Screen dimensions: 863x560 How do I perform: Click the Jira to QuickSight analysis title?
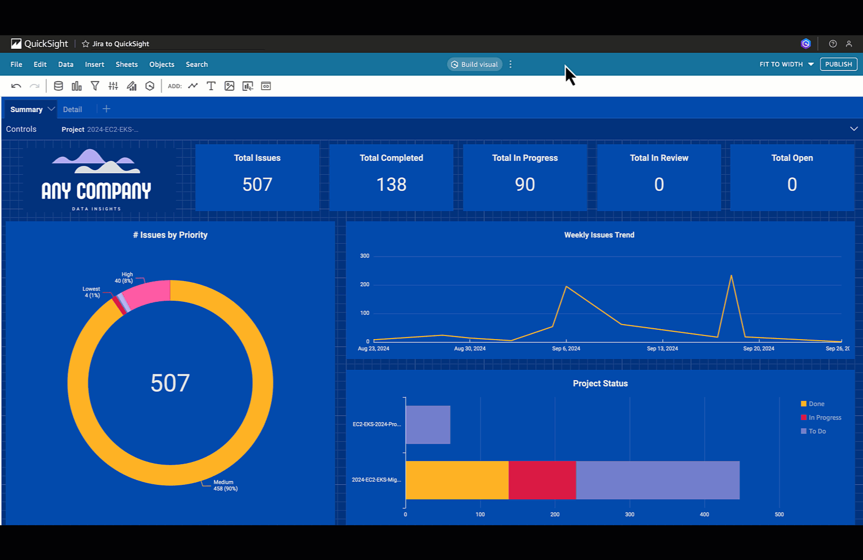coord(120,44)
